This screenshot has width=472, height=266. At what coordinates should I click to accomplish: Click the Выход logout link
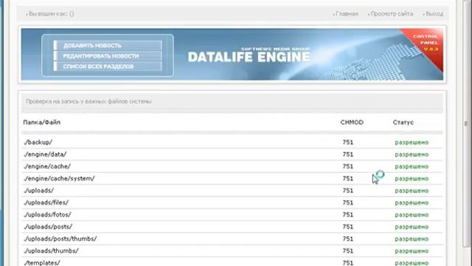tap(434, 14)
